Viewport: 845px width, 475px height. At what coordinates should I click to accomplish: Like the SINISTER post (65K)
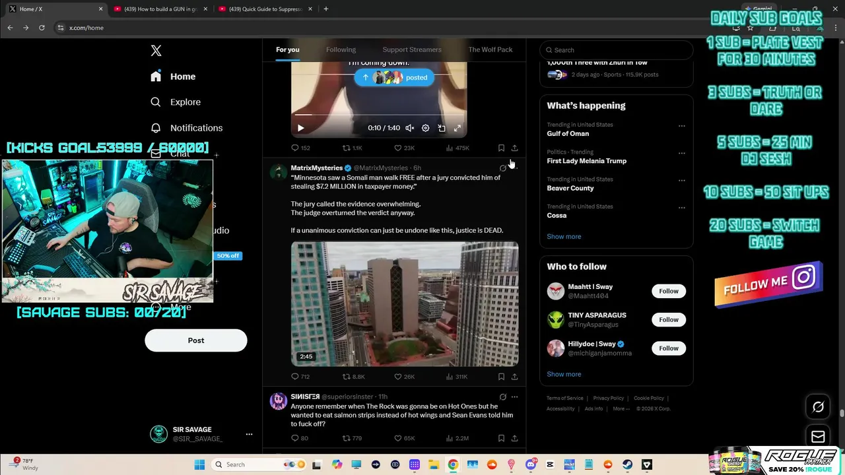click(x=404, y=438)
